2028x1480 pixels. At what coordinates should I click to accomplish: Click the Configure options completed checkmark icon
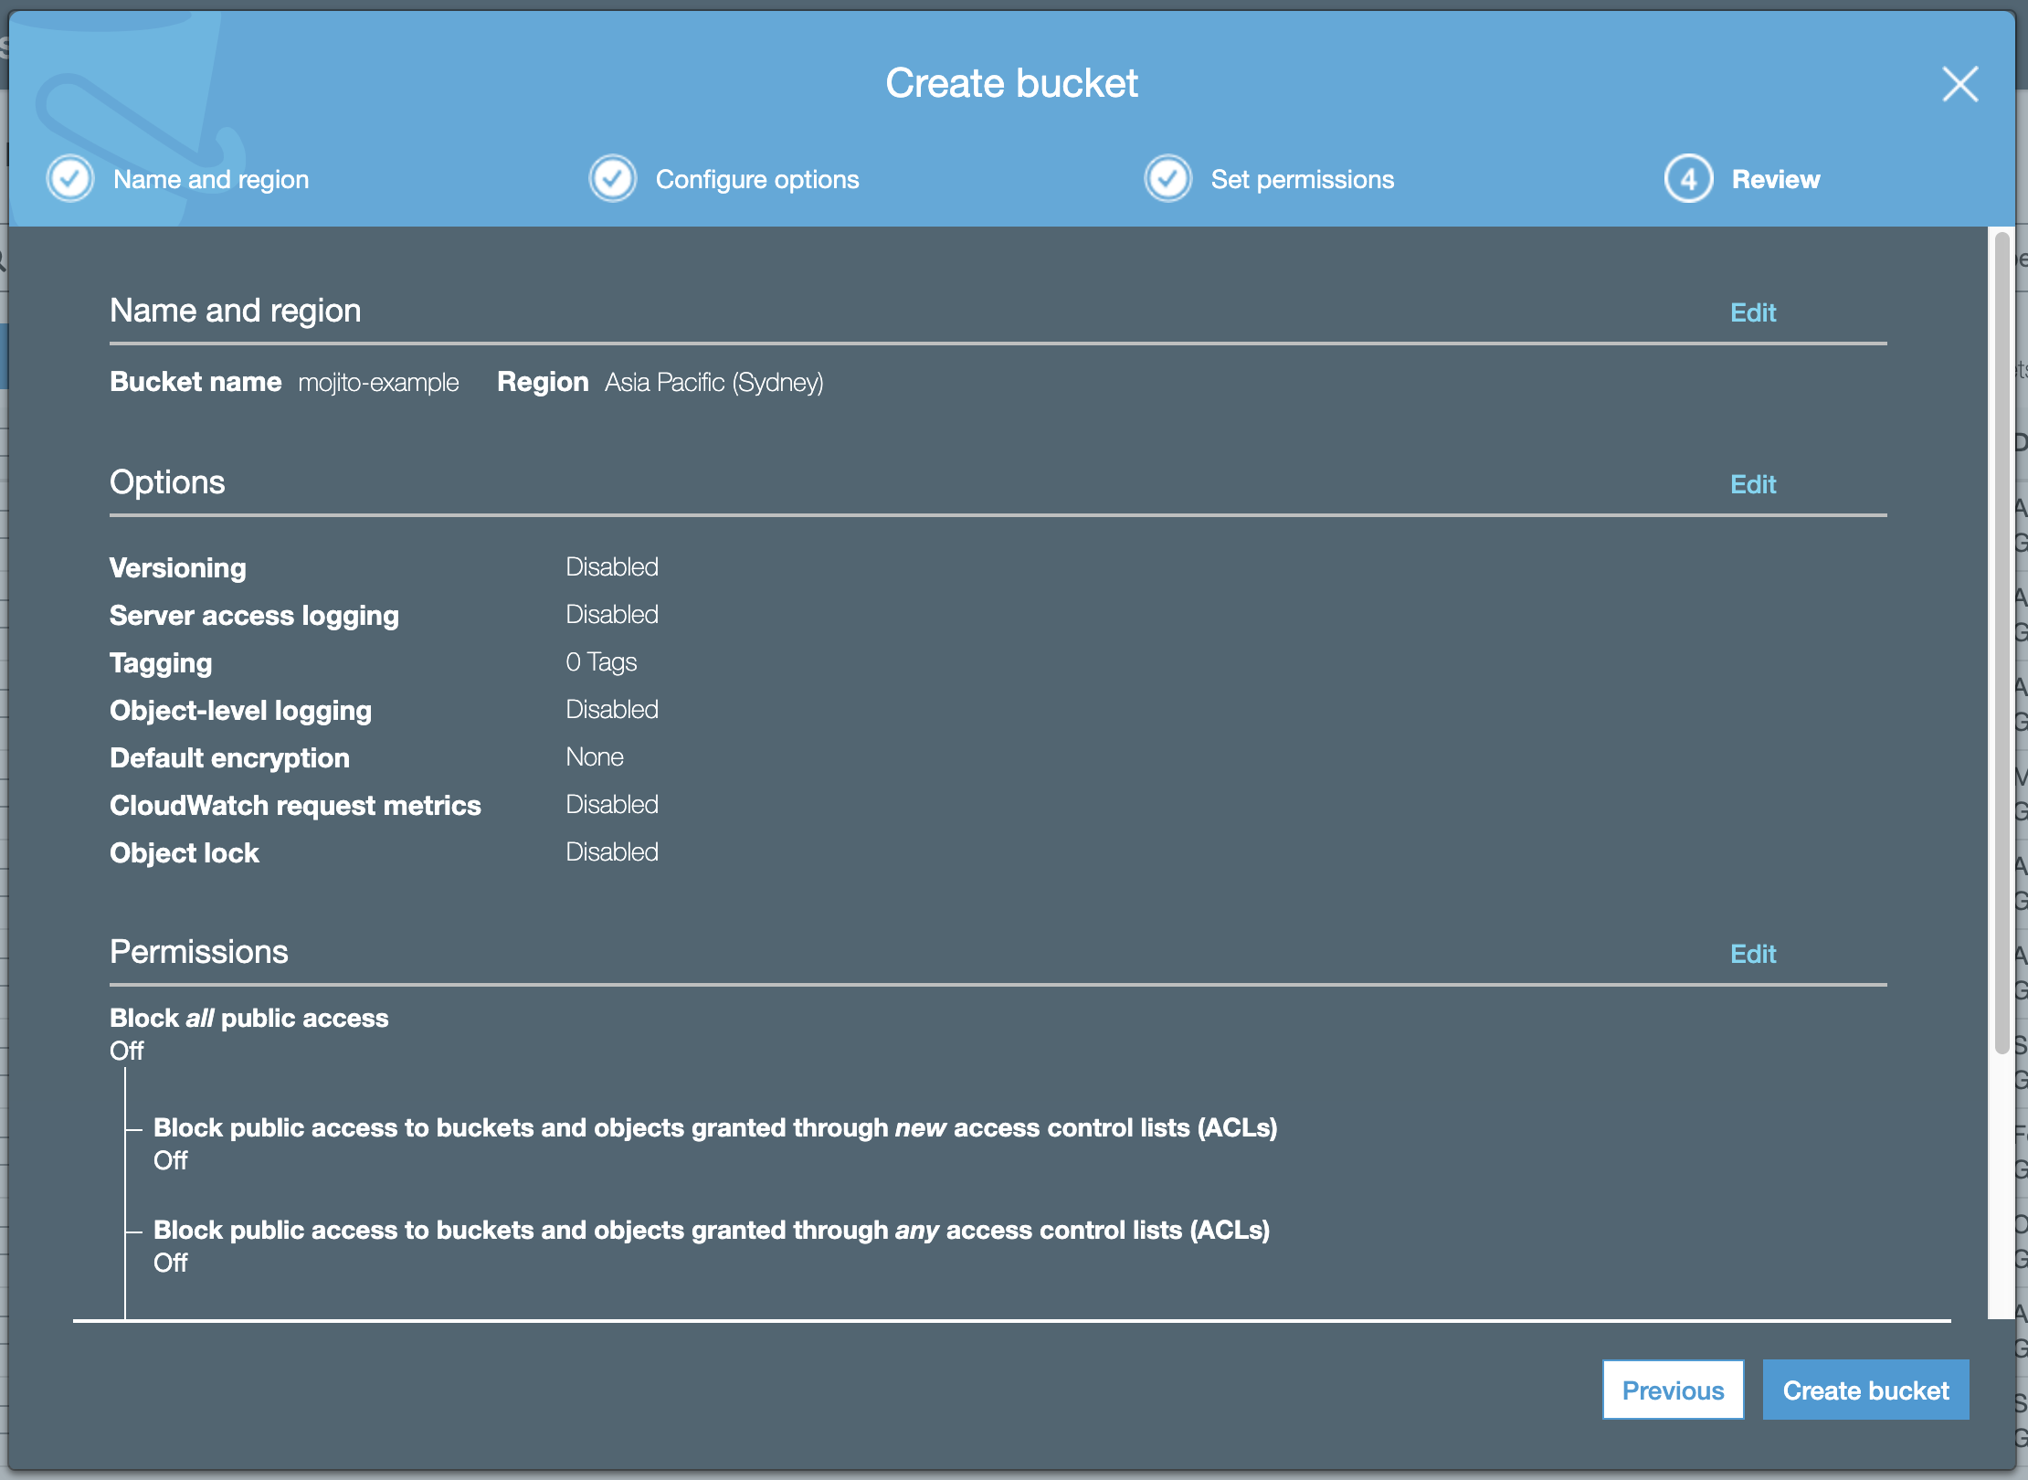point(612,178)
